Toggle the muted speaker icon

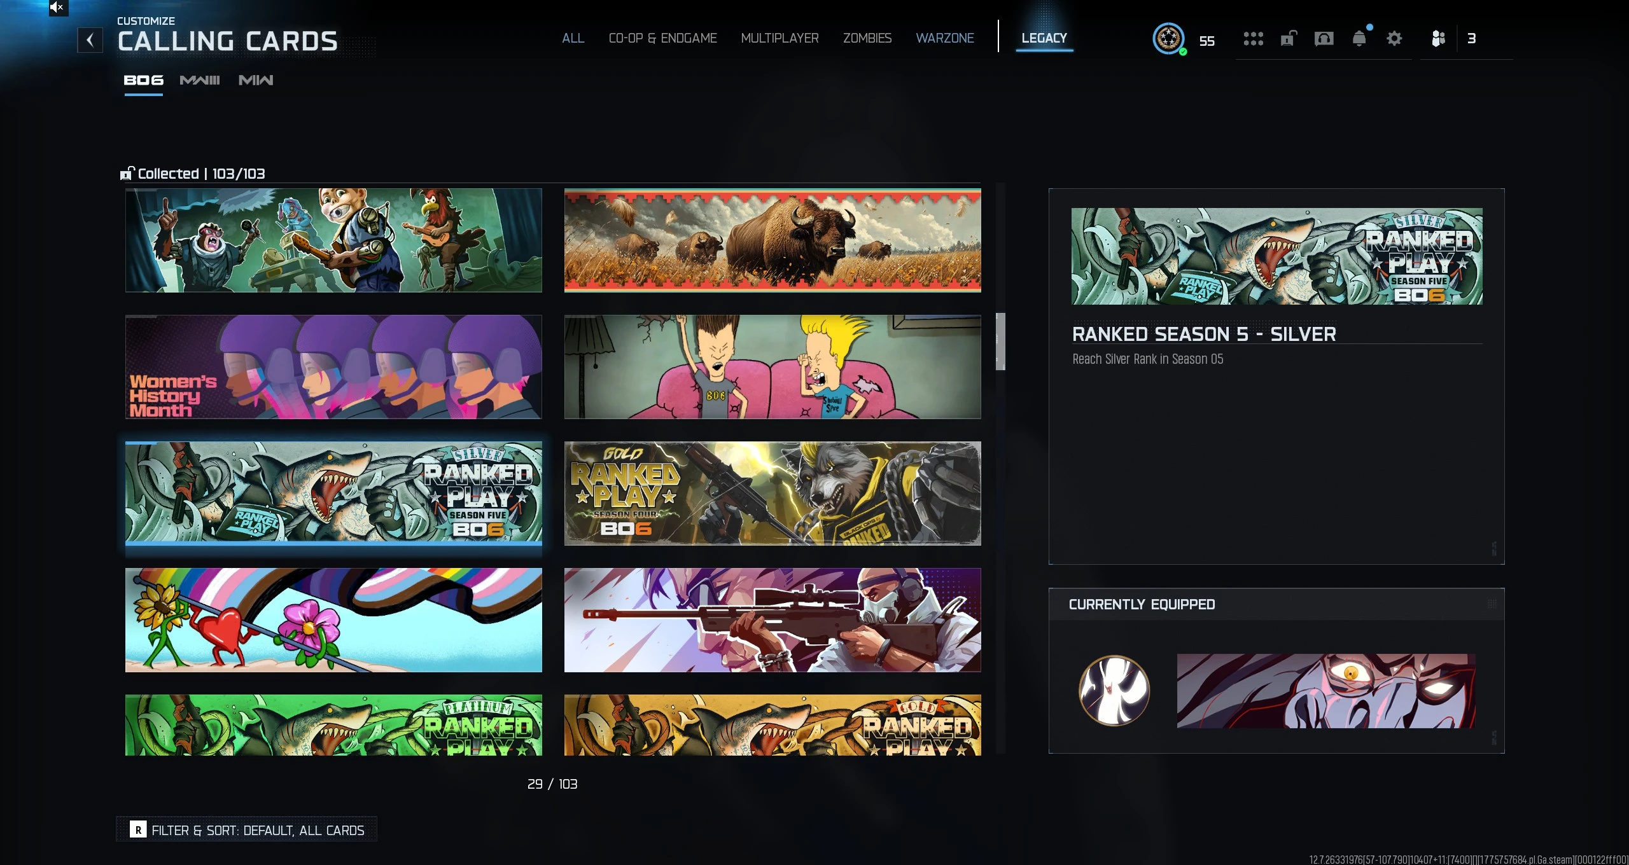57,8
